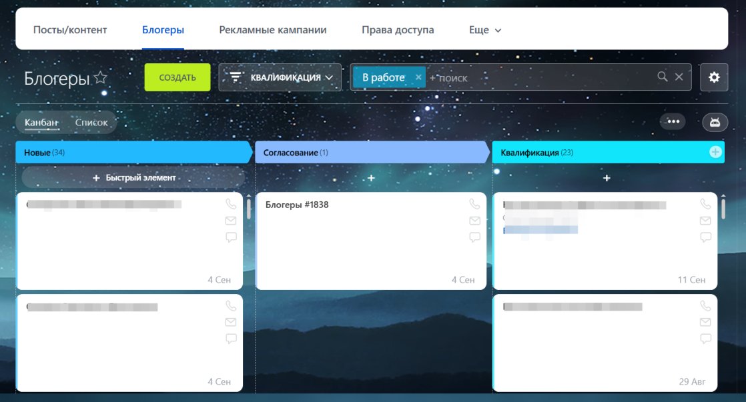Click the phone icon on Блогеры #1838
The image size is (746, 402).
(x=474, y=204)
